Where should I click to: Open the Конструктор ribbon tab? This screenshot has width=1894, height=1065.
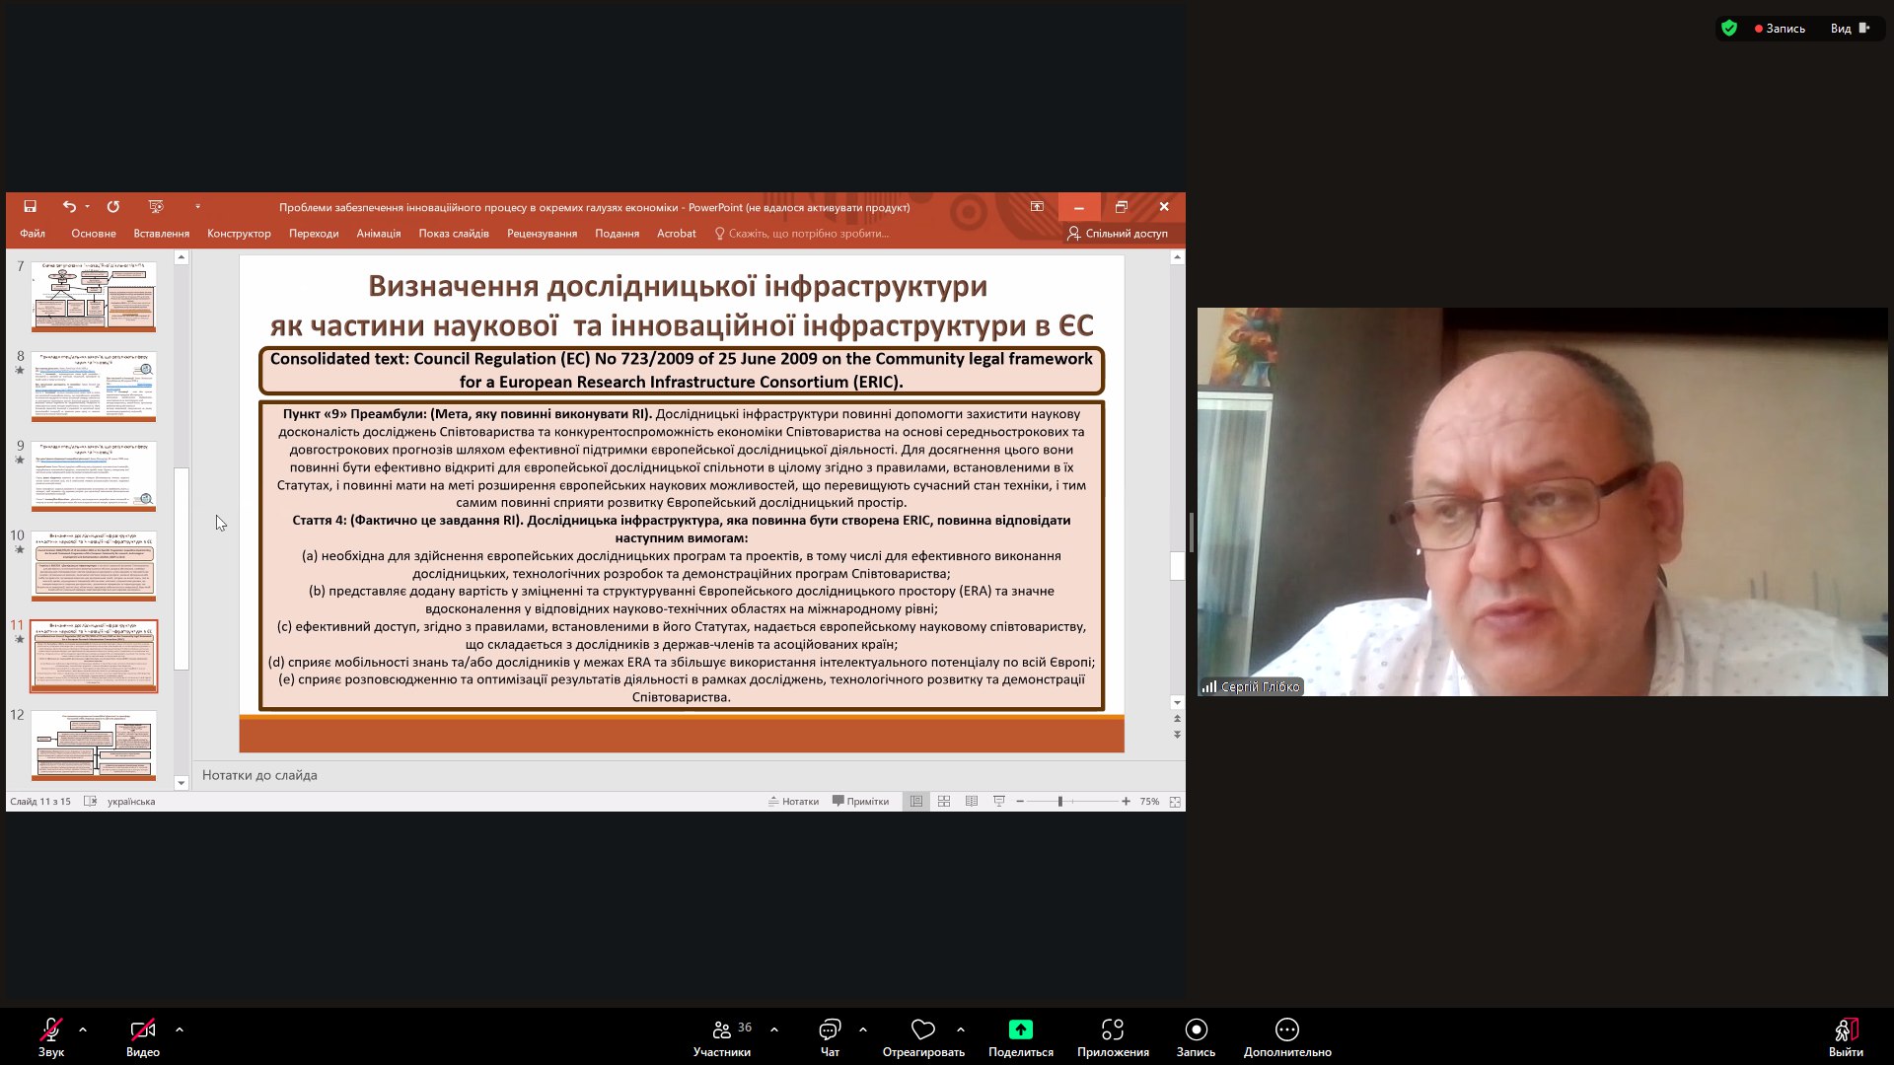[x=239, y=234]
